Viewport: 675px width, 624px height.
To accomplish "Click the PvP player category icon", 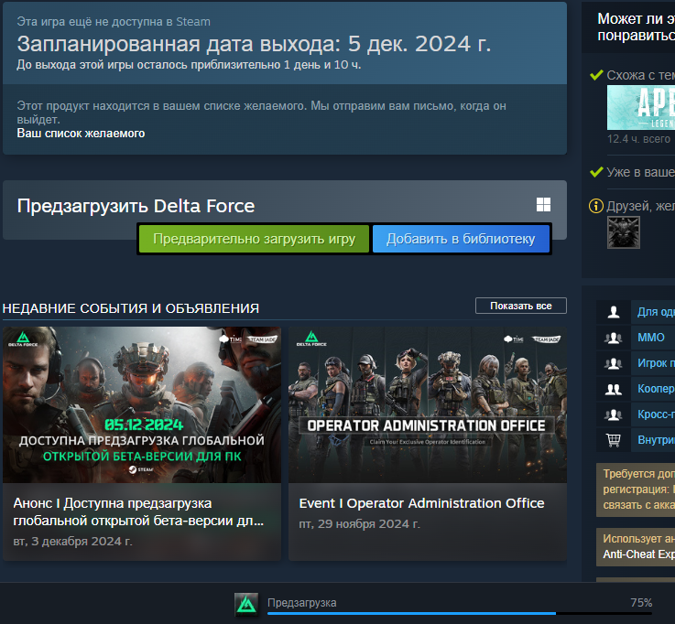I will 614,363.
